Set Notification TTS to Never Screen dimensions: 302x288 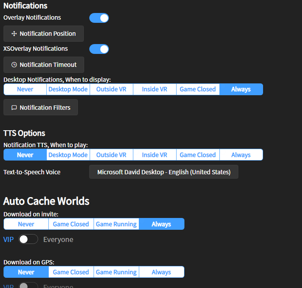tap(25, 155)
